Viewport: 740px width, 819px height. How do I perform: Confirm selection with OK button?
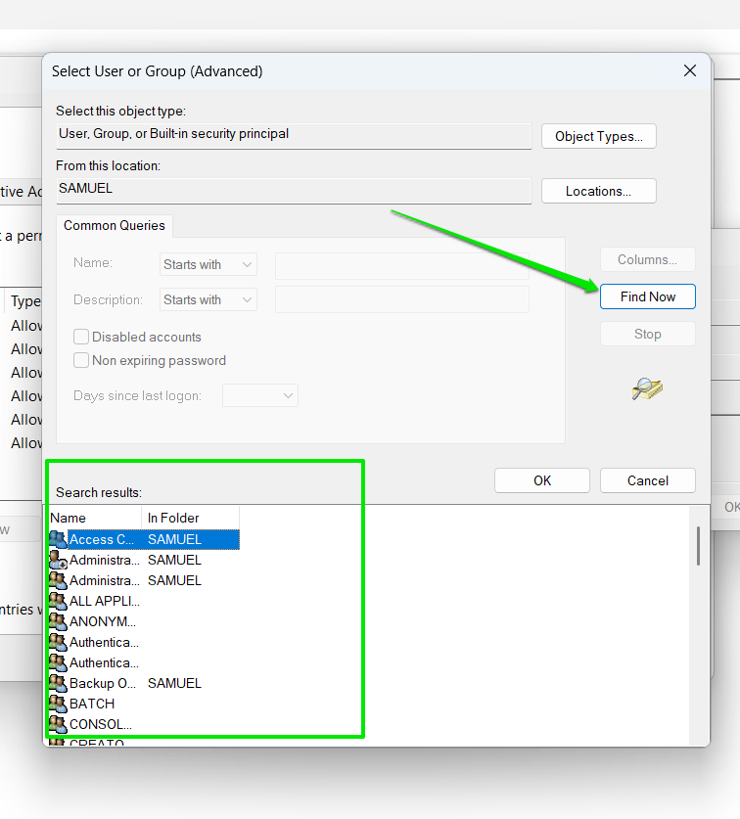(542, 480)
